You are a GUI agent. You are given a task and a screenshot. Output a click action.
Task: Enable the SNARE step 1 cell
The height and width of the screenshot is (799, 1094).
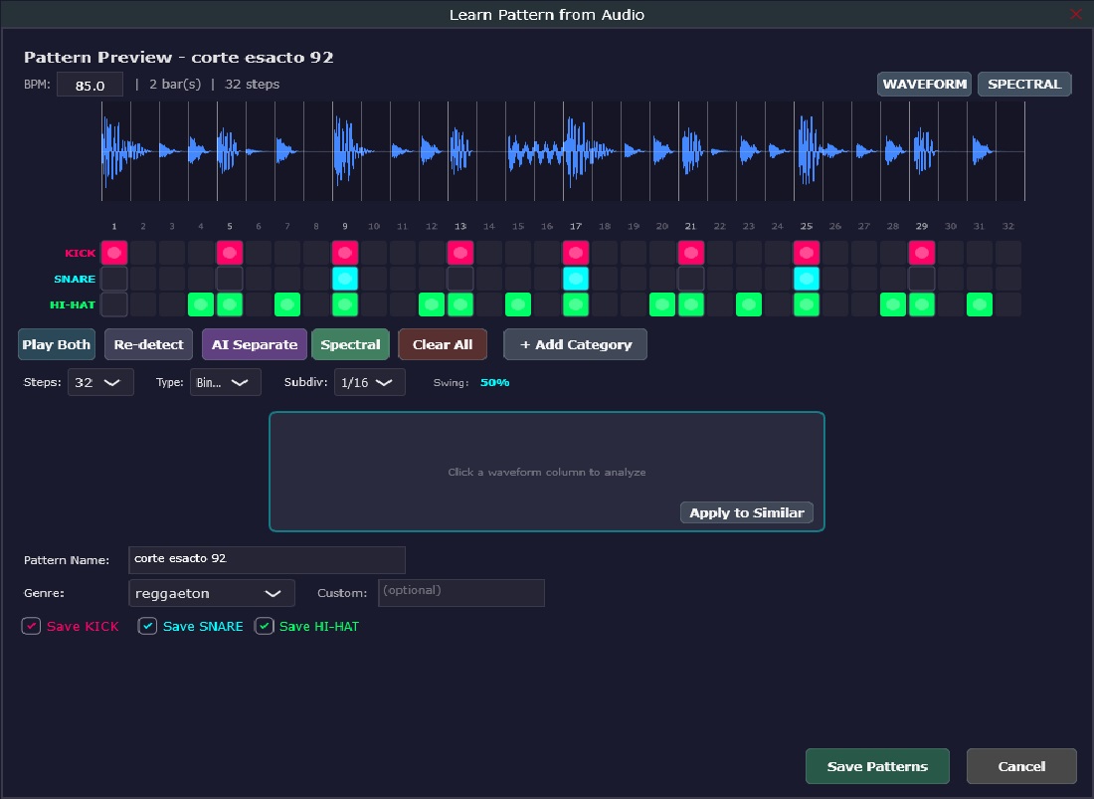click(x=114, y=279)
